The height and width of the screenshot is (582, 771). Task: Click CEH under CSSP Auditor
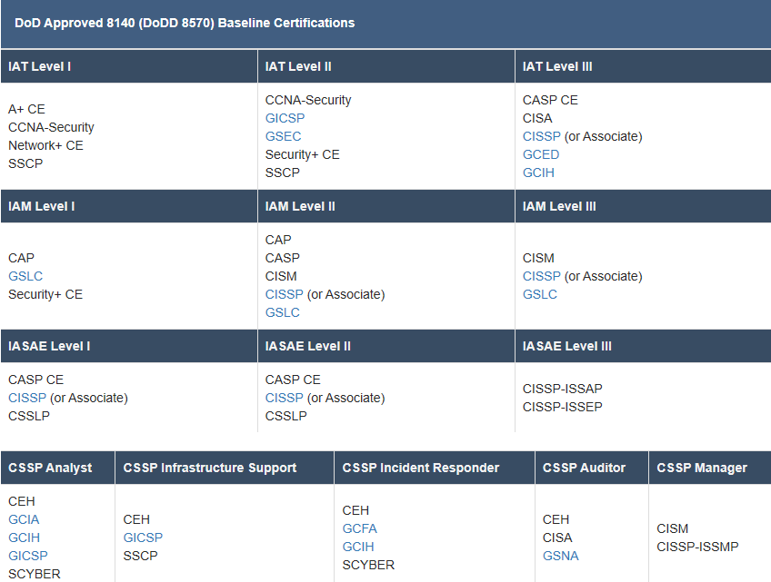[x=556, y=519]
